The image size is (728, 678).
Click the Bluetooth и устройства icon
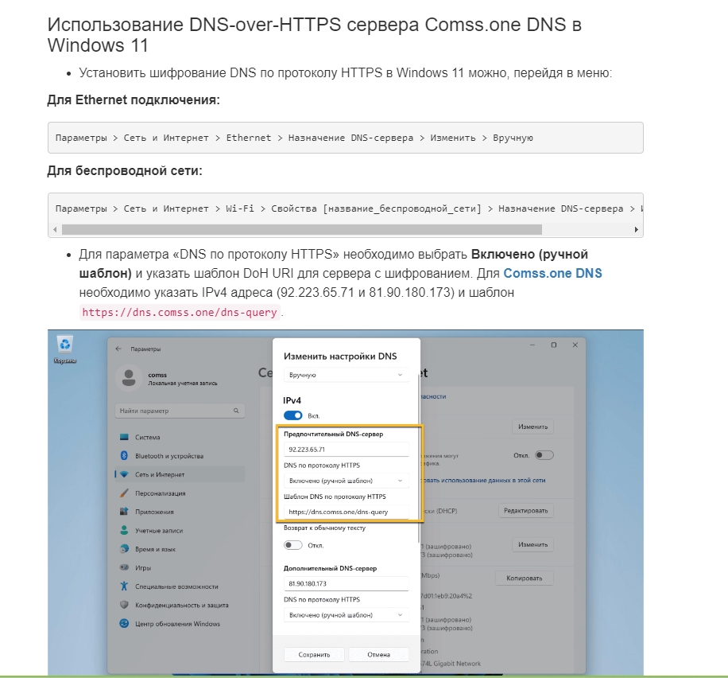pyautogui.click(x=124, y=456)
